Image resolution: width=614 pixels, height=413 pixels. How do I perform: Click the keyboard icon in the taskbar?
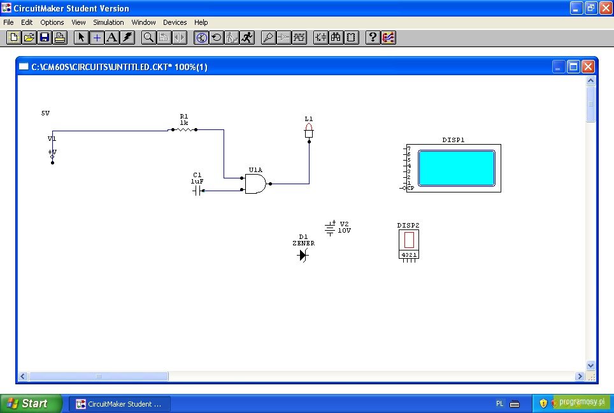tap(515, 404)
